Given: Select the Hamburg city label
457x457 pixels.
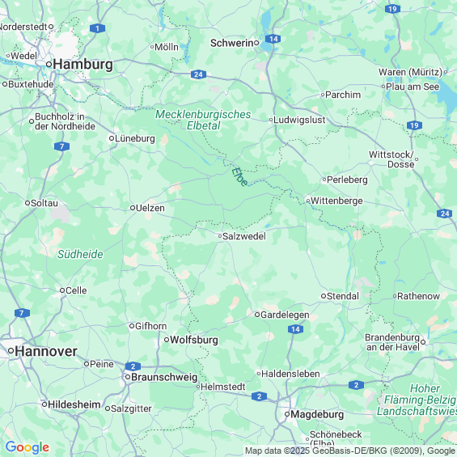Looking at the screenshot, I should [x=83, y=65].
